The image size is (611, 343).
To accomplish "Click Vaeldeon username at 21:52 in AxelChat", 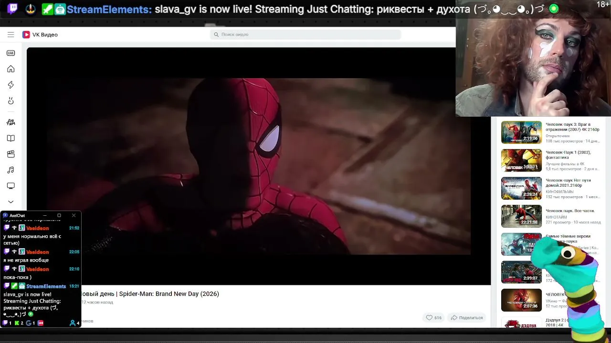I will point(37,228).
